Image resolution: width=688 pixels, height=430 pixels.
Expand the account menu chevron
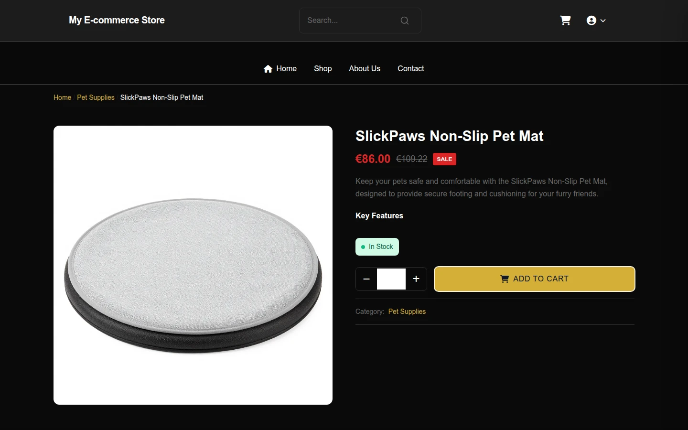[x=603, y=21]
